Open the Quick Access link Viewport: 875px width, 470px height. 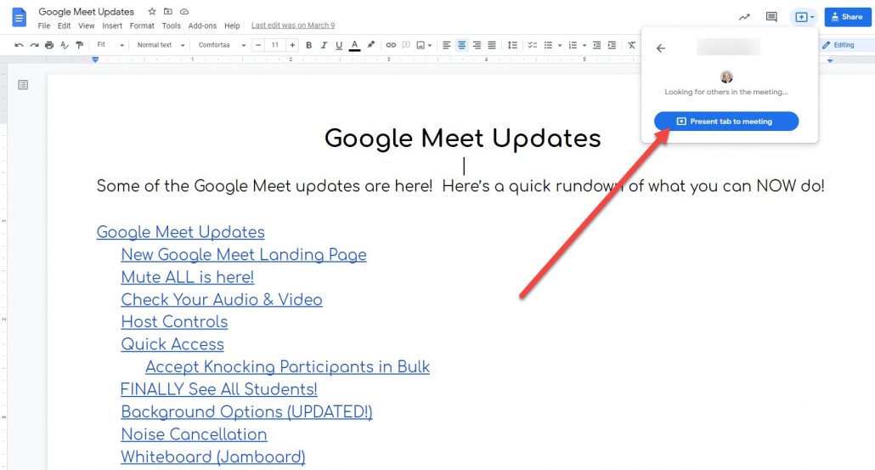[172, 344]
